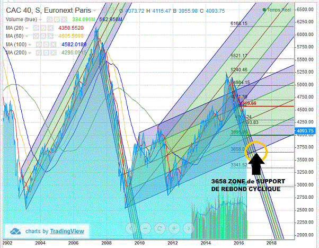This screenshot has width=319, height=248.
Task: Open the MA (200) format settings icon
Action: click(x=46, y=52)
